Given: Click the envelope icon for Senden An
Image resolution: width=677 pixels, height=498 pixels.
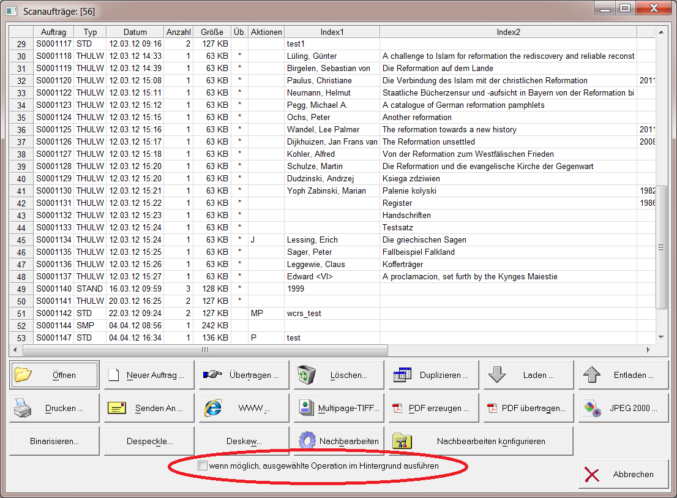Looking at the screenshot, I should [116, 408].
